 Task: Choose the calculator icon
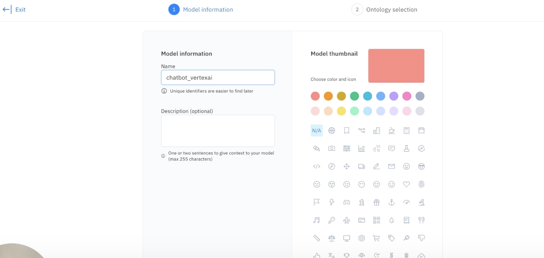click(x=407, y=131)
